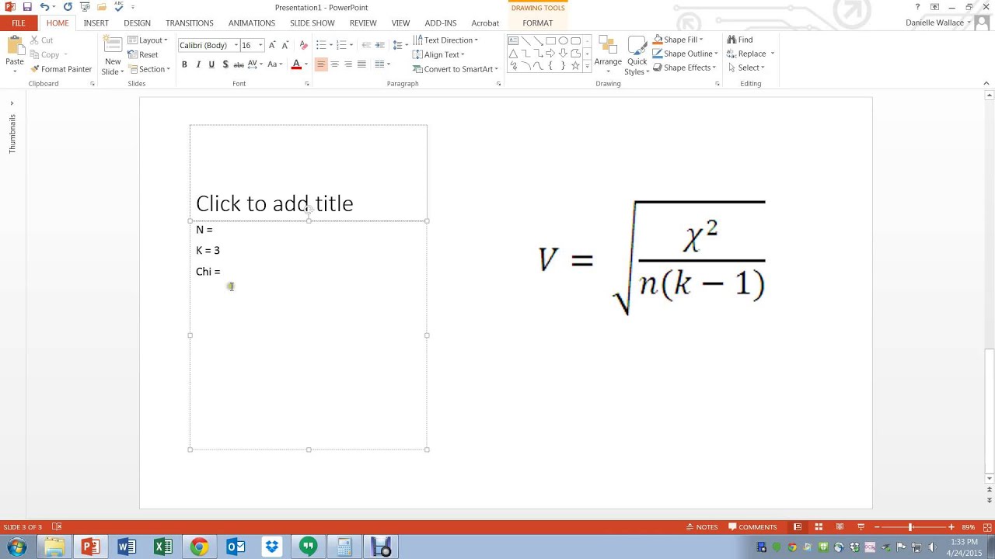Switch to the TRANSITIONS tab

(190, 23)
